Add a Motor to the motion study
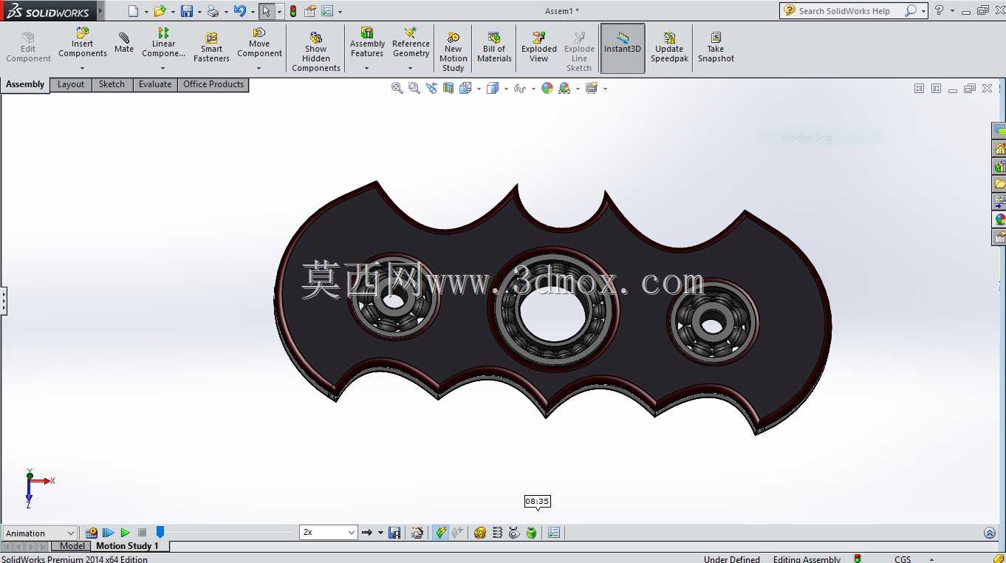The image size is (1006, 563). [480, 533]
